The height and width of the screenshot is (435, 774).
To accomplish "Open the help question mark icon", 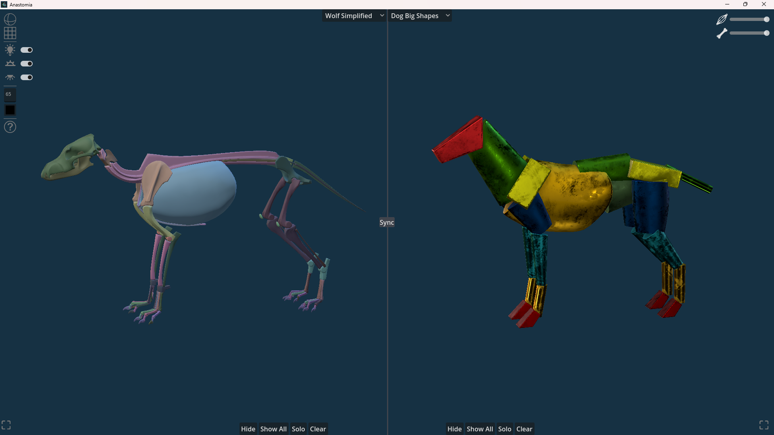I will pyautogui.click(x=10, y=127).
